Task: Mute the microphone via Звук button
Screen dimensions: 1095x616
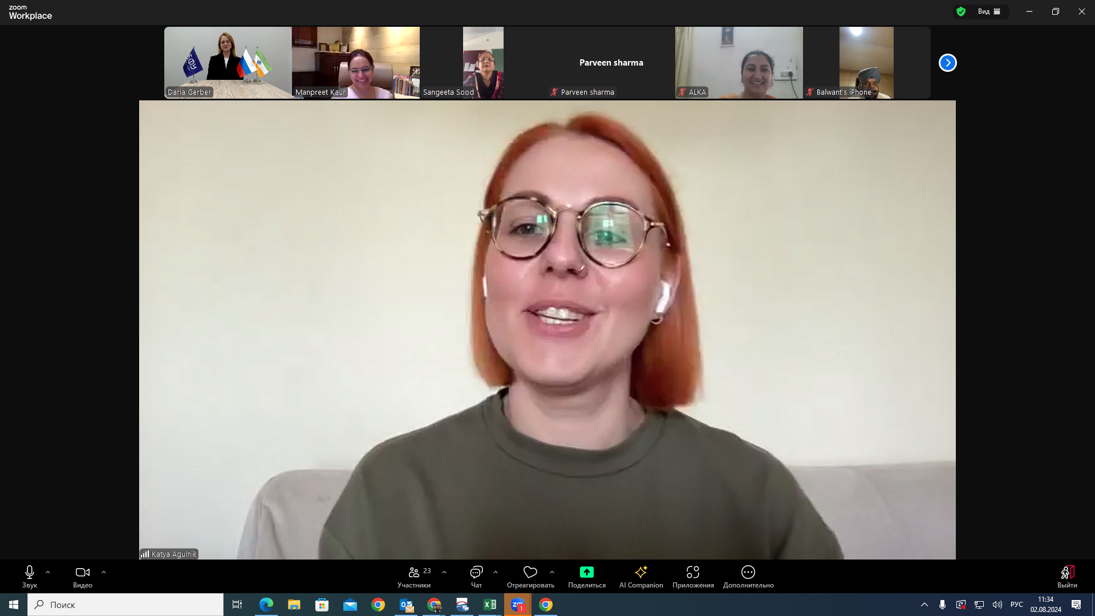Action: pos(30,577)
